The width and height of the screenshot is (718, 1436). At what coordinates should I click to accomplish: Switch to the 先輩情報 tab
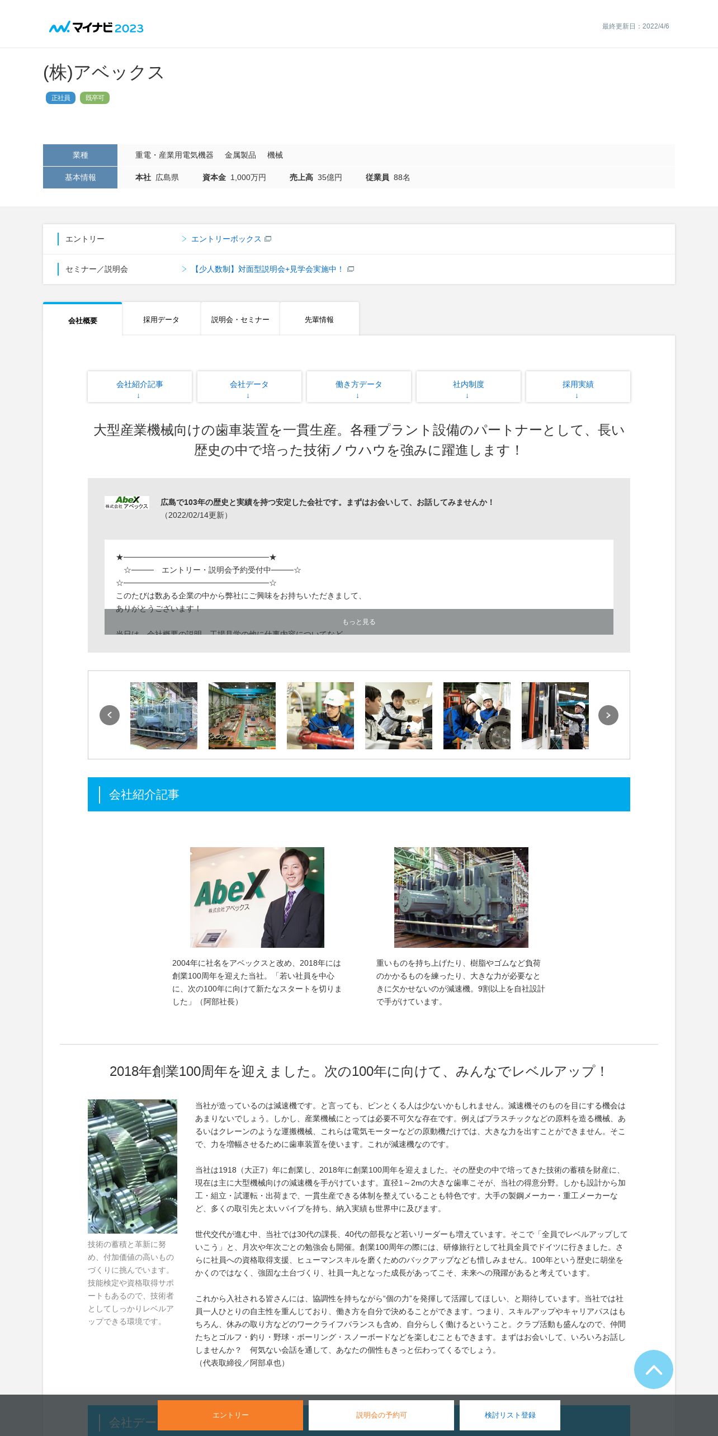pyautogui.click(x=319, y=319)
